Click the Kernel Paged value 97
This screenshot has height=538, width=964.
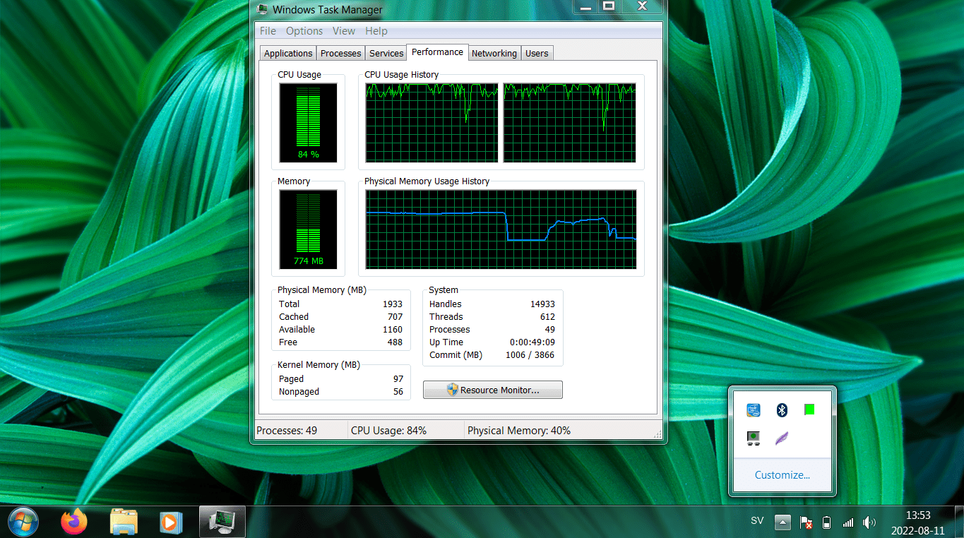(398, 379)
